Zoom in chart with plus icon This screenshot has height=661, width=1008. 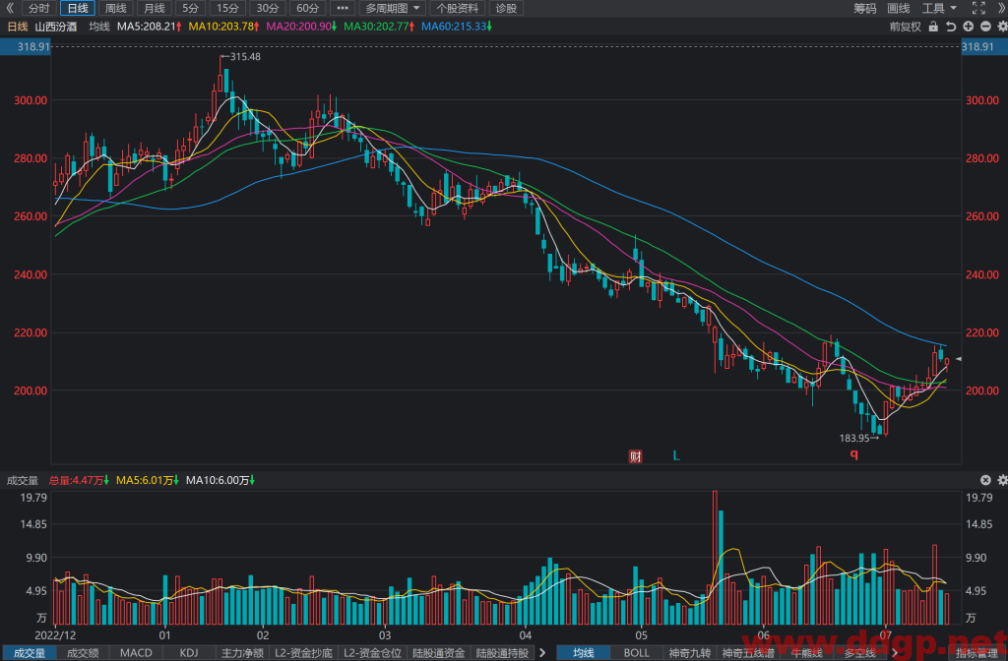(969, 27)
